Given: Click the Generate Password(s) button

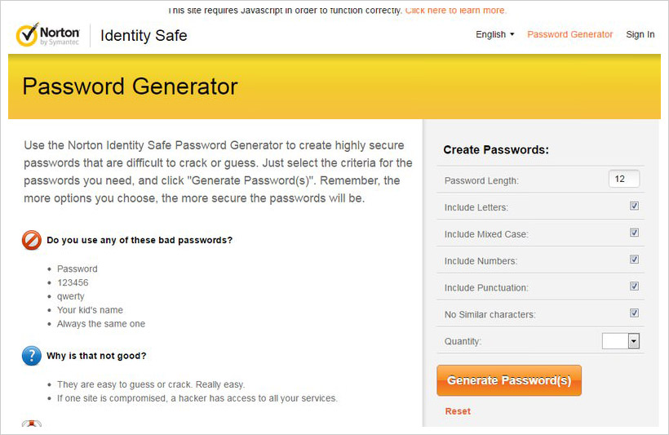Looking at the screenshot, I should 509,380.
